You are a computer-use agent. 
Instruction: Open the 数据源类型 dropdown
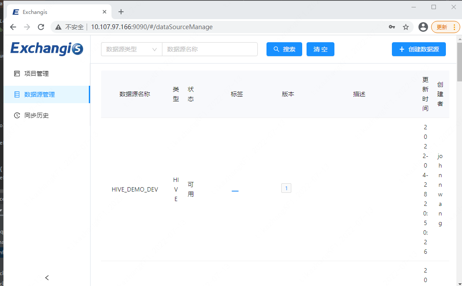coord(131,49)
